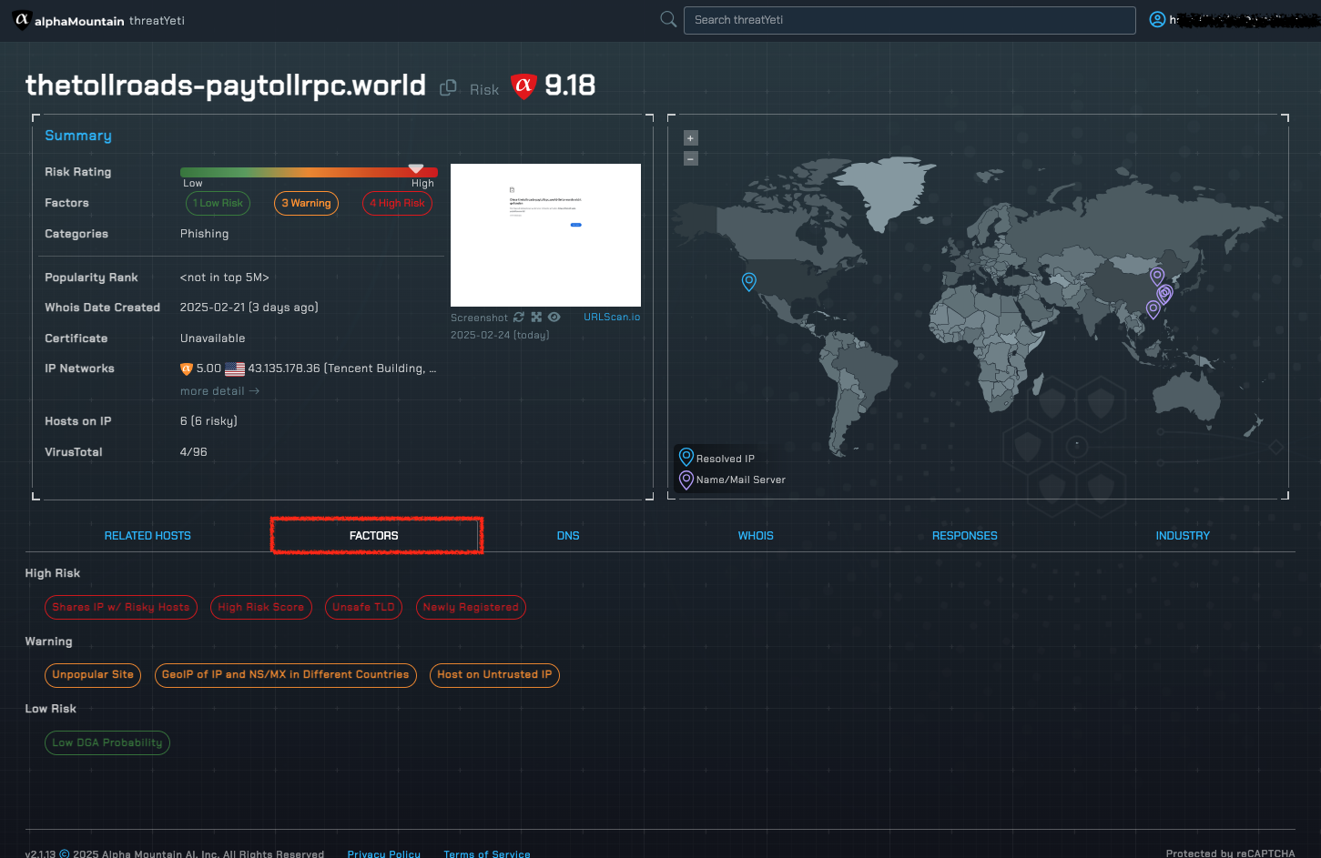The height and width of the screenshot is (858, 1321).
Task: Open the RESPONSES tab
Action: coord(965,536)
